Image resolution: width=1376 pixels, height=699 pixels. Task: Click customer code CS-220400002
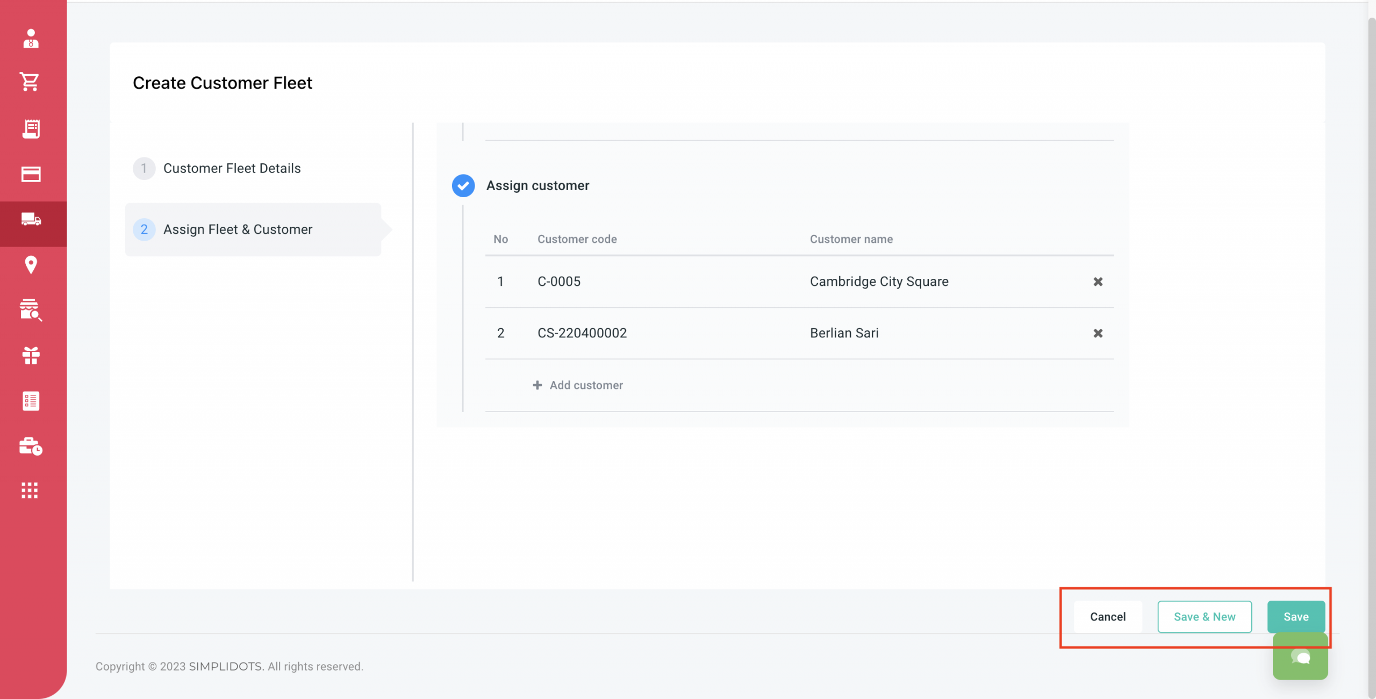pos(582,333)
